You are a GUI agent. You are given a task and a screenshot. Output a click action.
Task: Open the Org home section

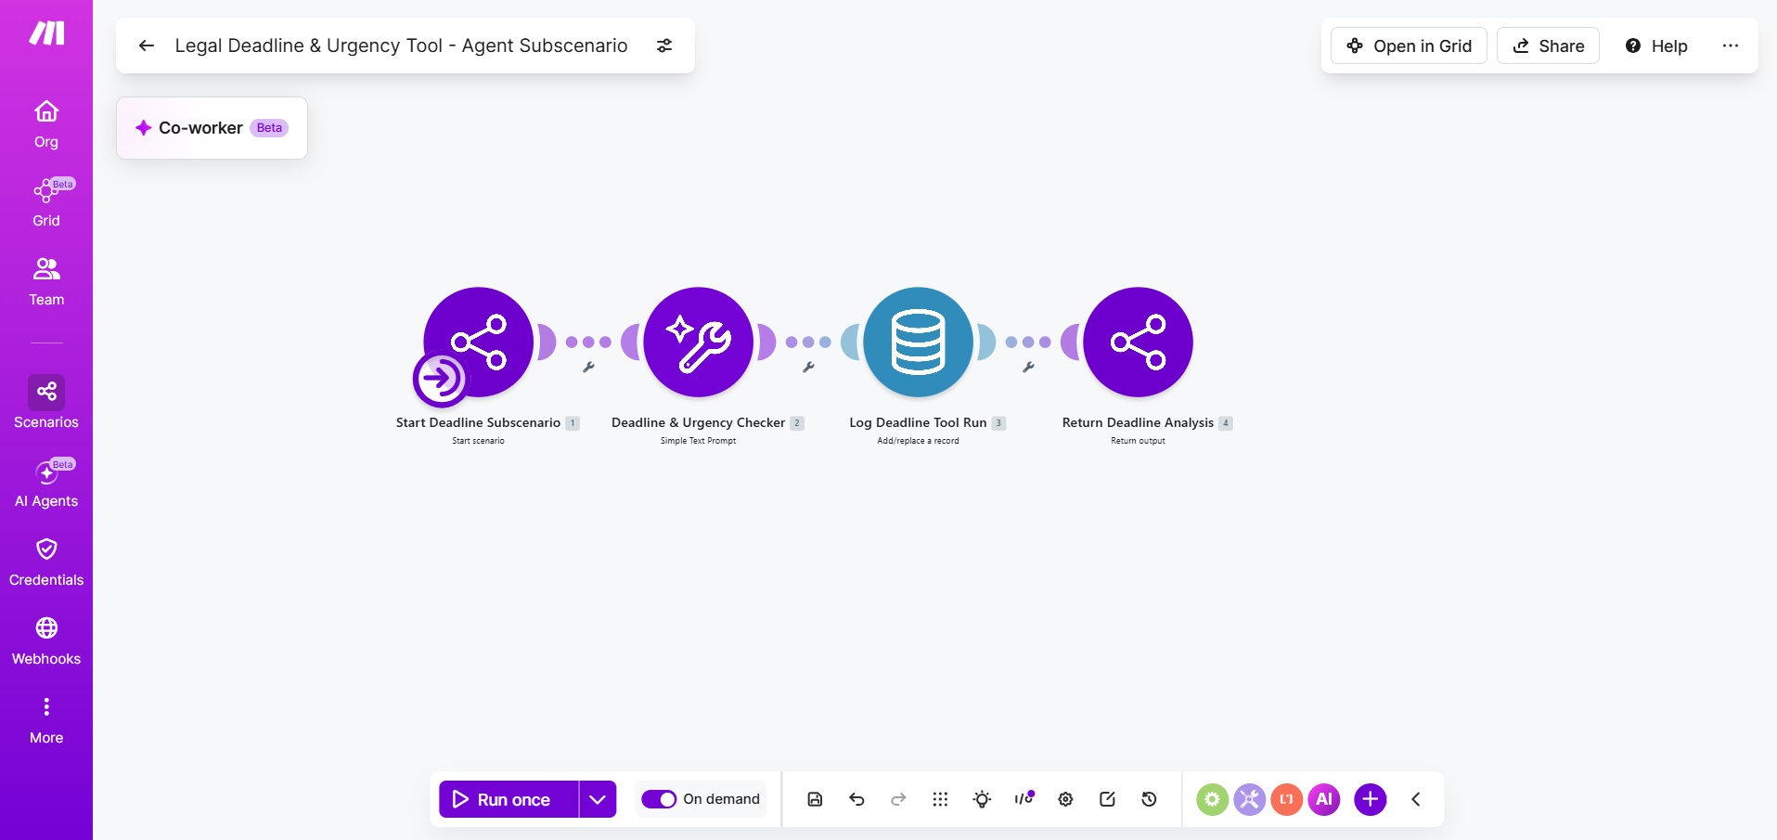point(46,124)
